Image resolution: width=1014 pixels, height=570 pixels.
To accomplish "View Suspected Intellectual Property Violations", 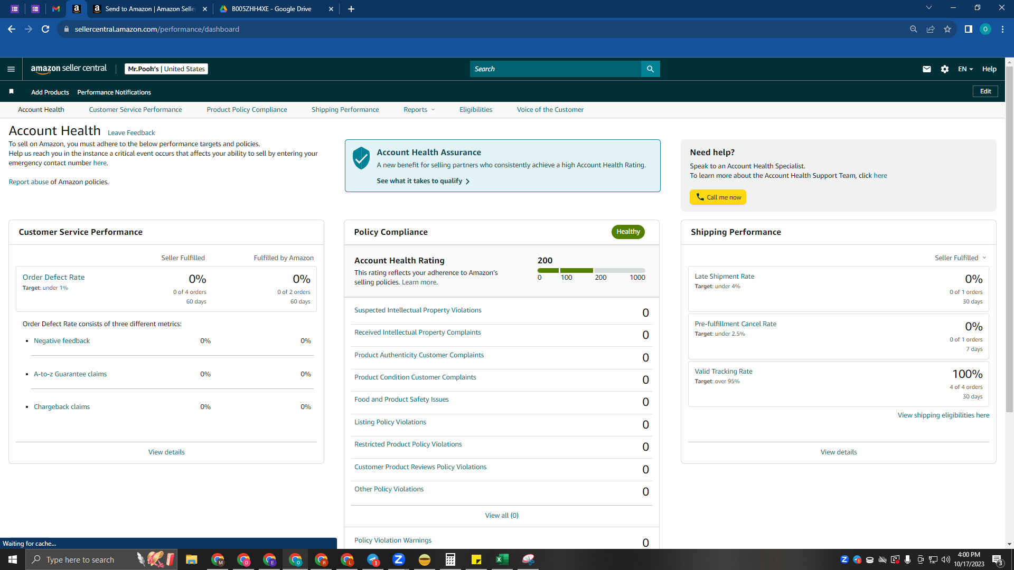I will [418, 310].
